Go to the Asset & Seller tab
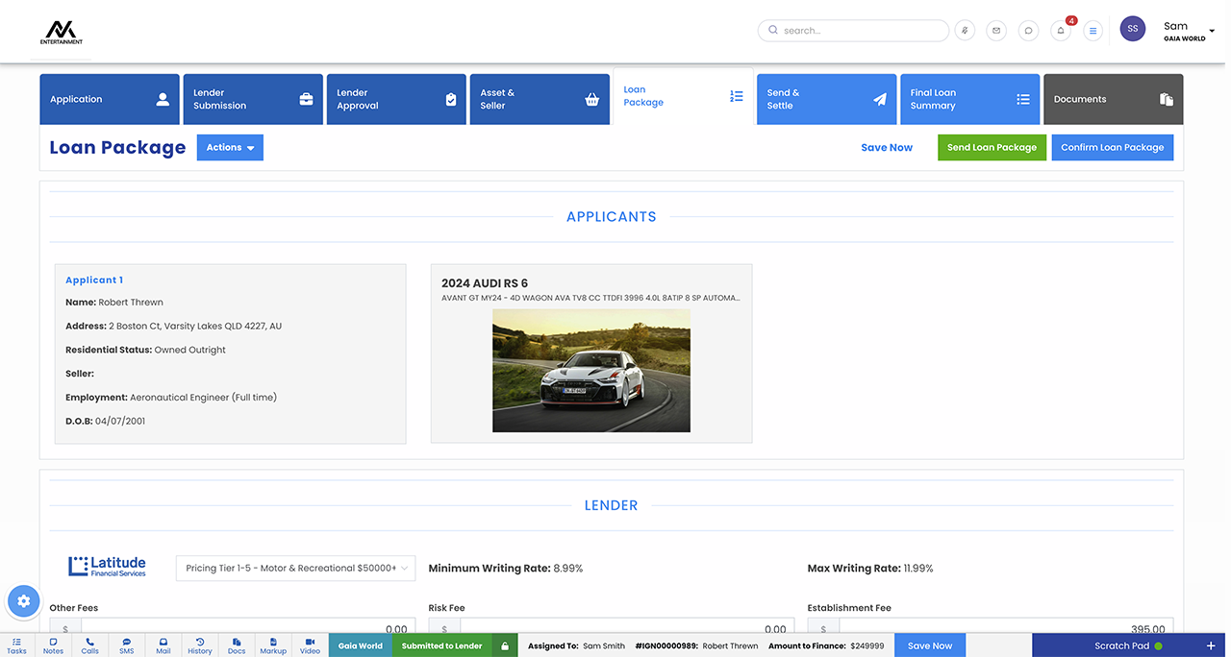Screen dimensions: 1231x657 540,99
